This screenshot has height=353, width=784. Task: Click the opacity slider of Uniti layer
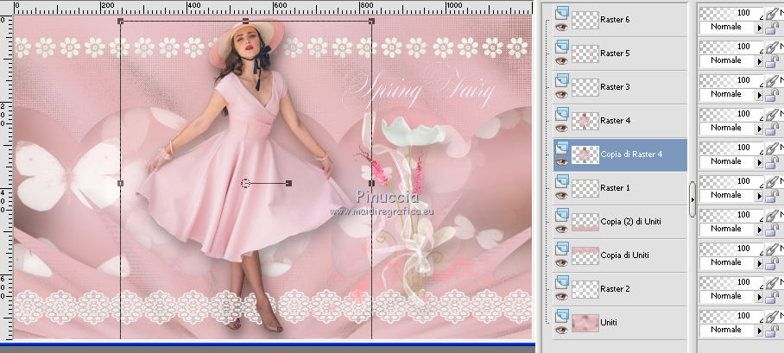(x=731, y=317)
